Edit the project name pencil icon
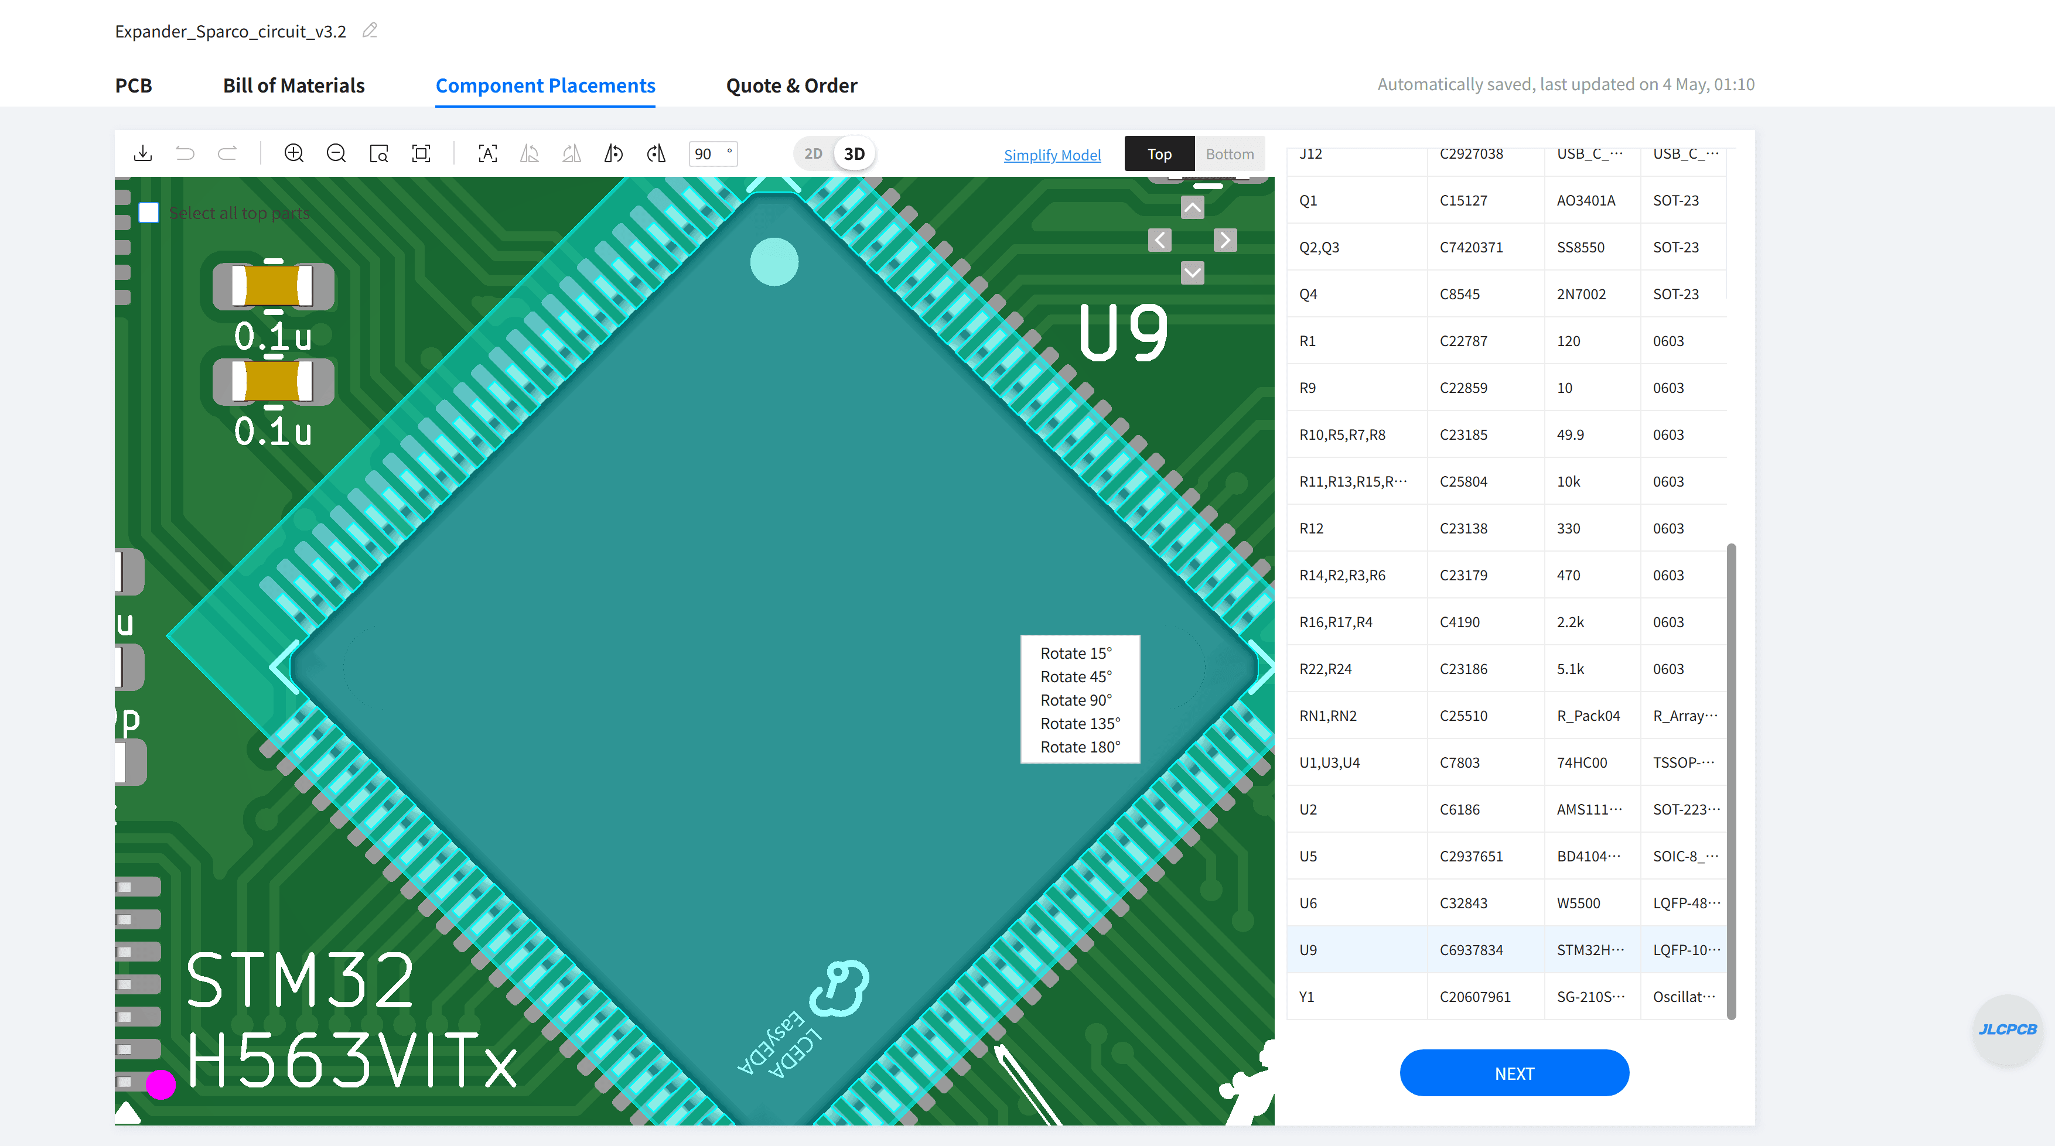Screen dimensions: 2055x1146 [x=370, y=30]
